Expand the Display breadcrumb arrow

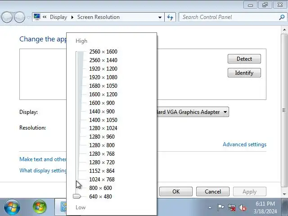coord(72,17)
